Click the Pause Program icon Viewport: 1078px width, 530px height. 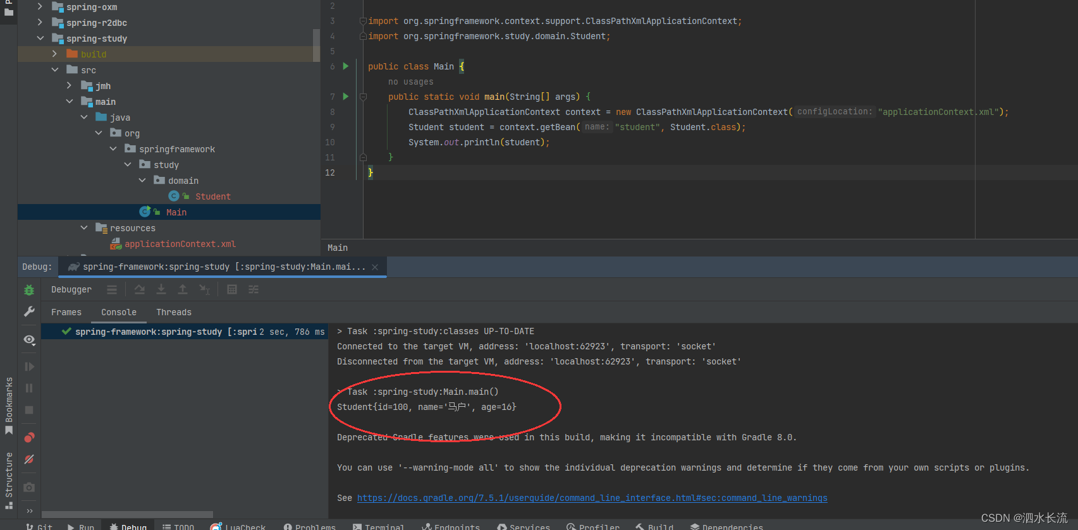[29, 388]
